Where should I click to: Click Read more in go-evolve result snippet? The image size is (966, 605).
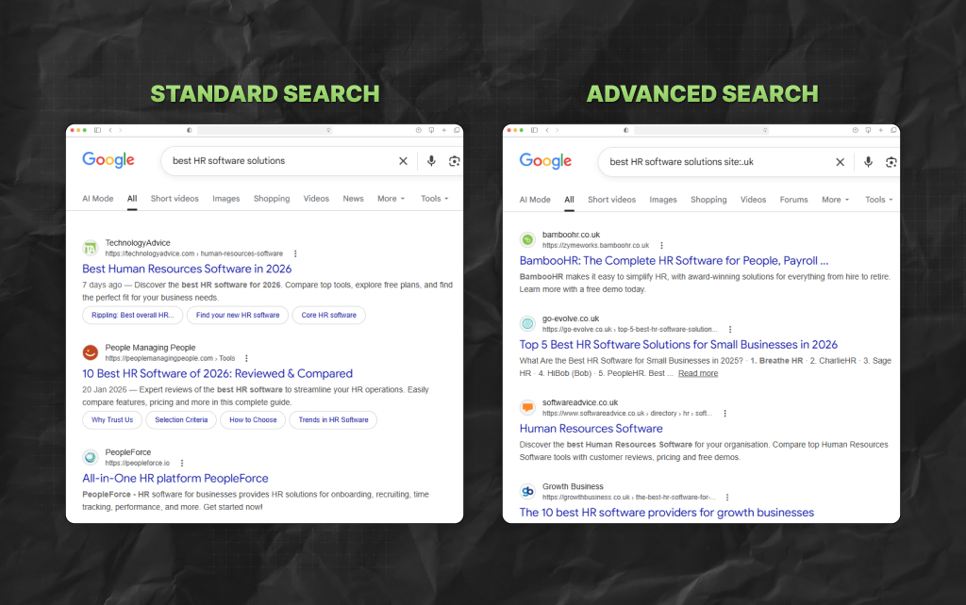click(x=698, y=373)
